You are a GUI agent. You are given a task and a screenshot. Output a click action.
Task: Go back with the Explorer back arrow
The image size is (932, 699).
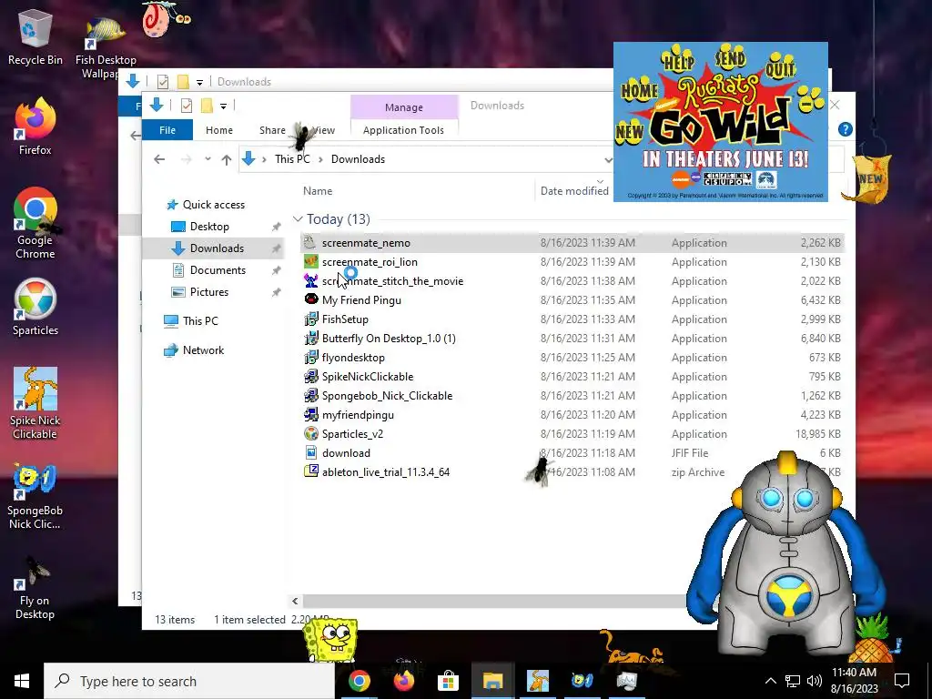(158, 159)
